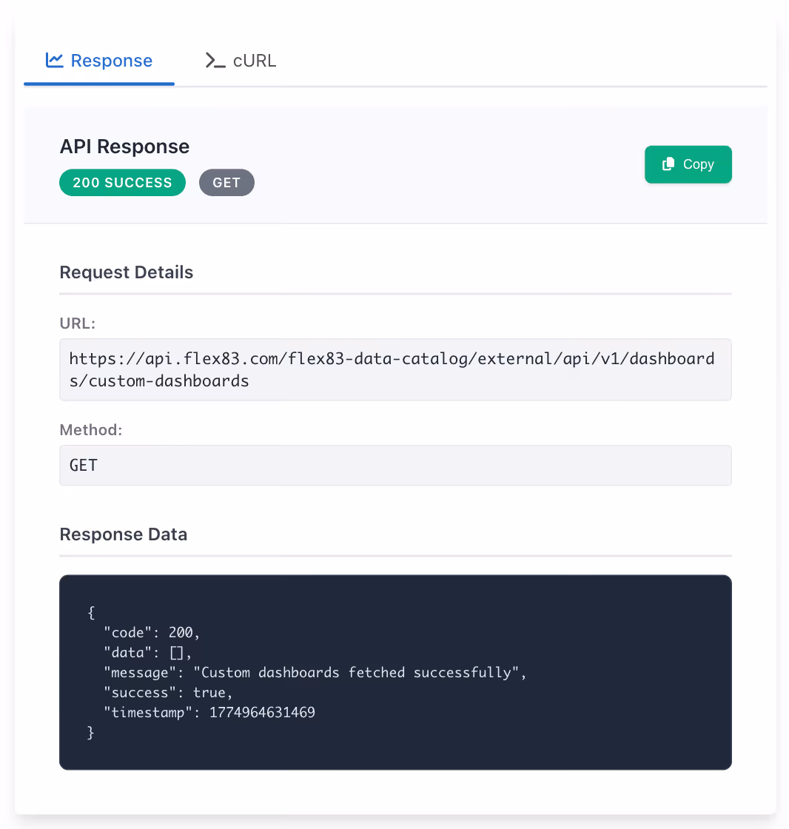Viewport: 789px width, 829px height.
Task: Click the "Response Data" heading
Action: [x=123, y=534]
